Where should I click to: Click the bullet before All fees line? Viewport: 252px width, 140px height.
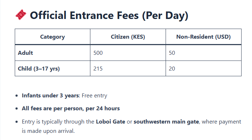17,109
